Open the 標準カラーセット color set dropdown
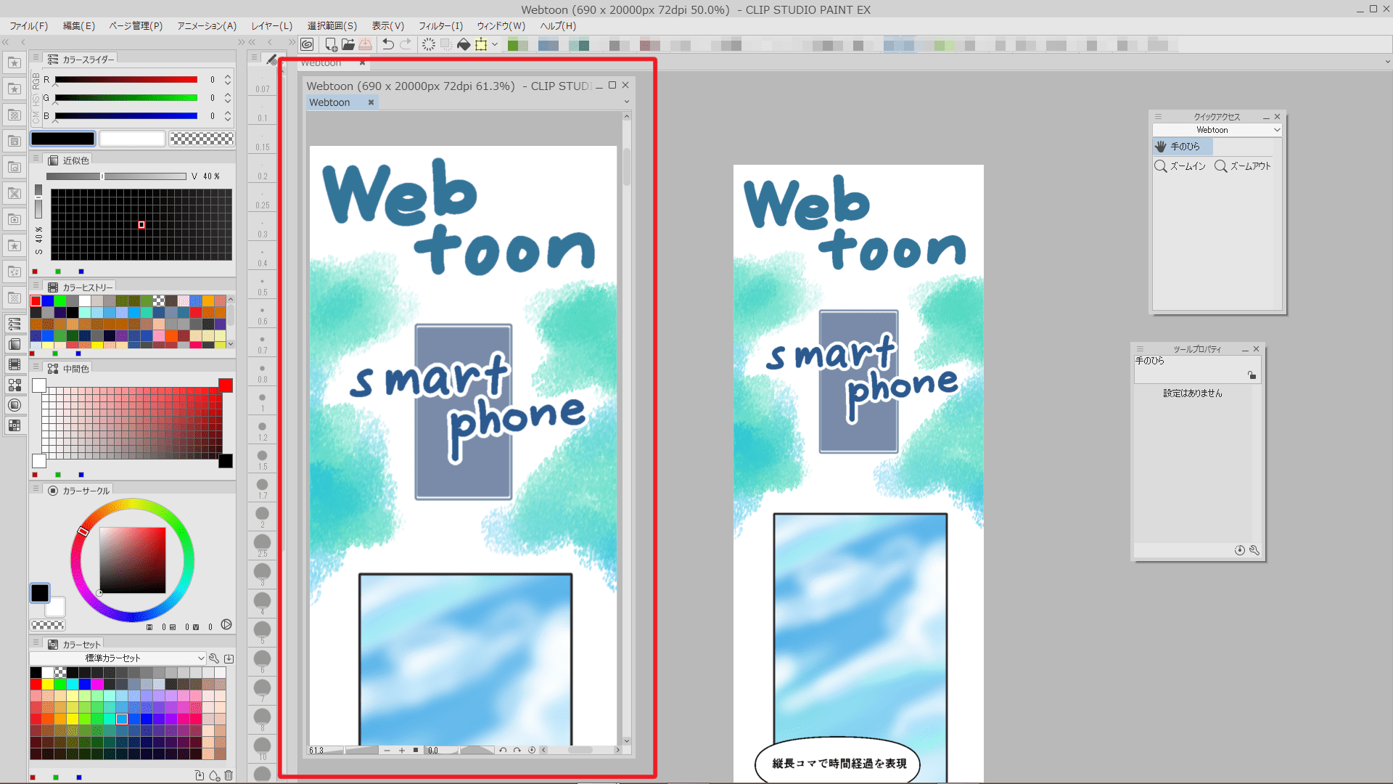 pos(118,658)
